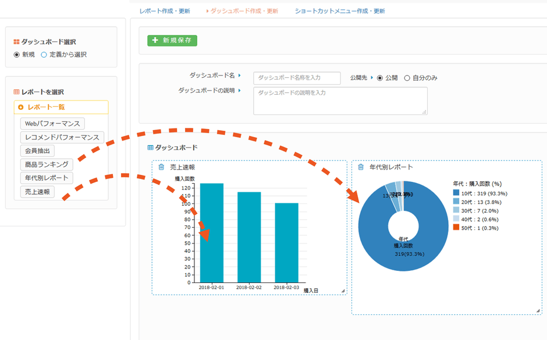547x340 pixels.
Task: Click the 商品ランキング report button
Action: [47, 164]
